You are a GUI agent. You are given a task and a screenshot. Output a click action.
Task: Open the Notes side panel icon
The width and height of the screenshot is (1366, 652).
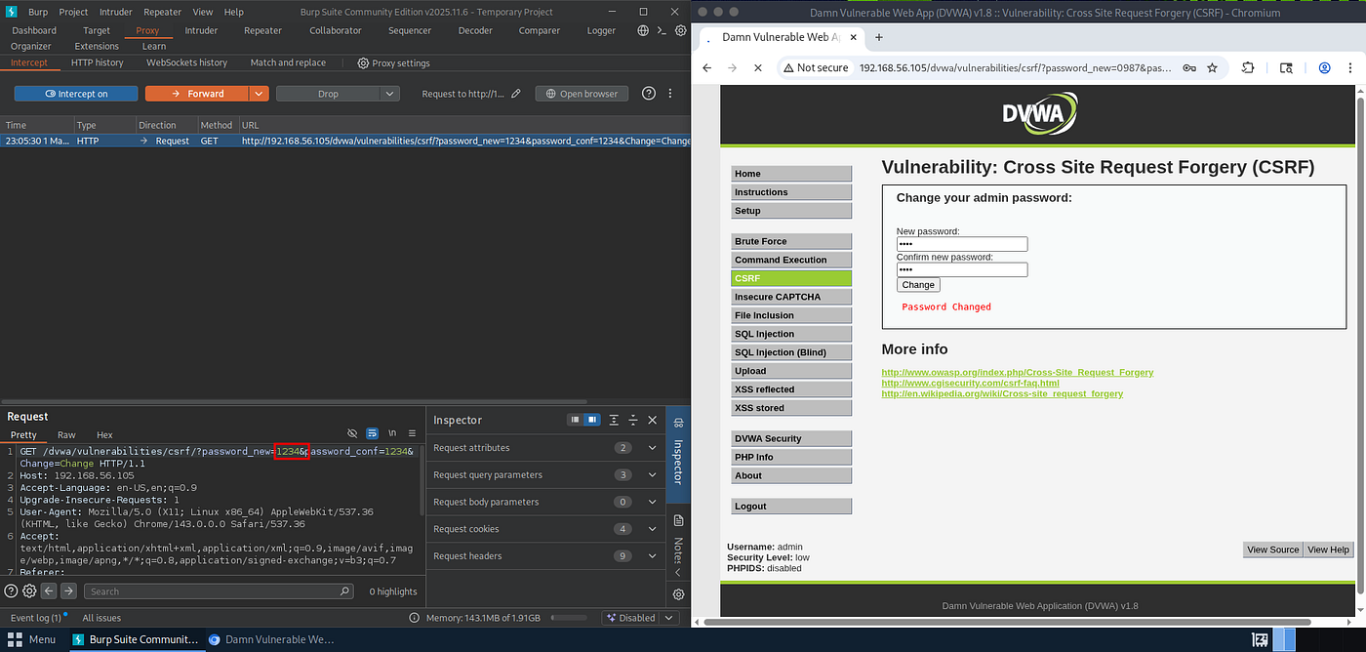tap(679, 520)
